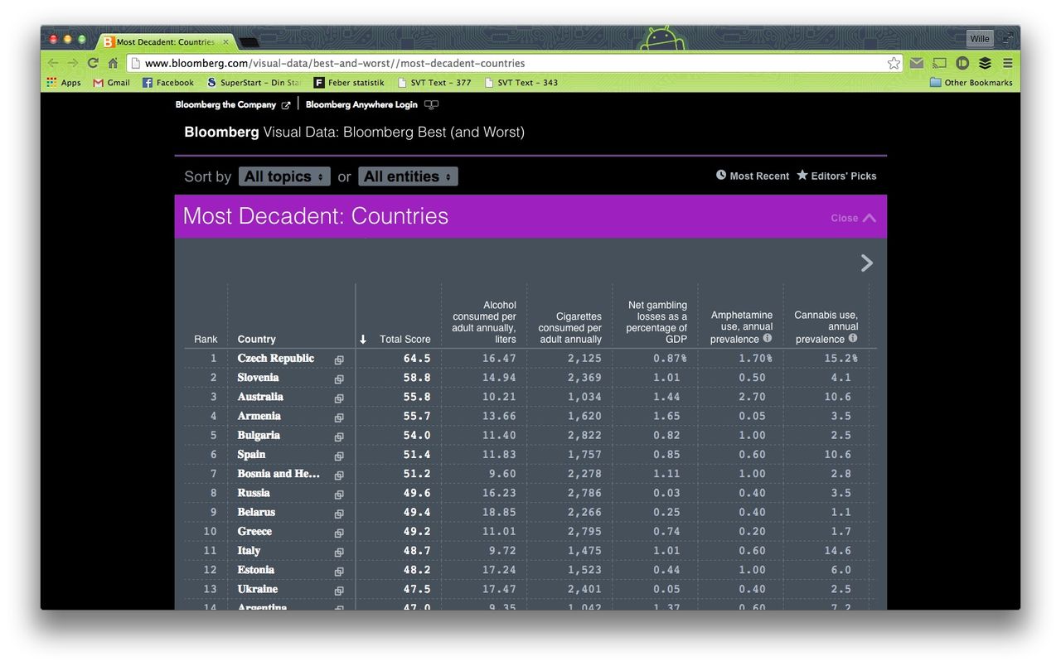This screenshot has height=666, width=1061.
Task: Open Bosnia and He… details popup icon
Action: coord(339,475)
